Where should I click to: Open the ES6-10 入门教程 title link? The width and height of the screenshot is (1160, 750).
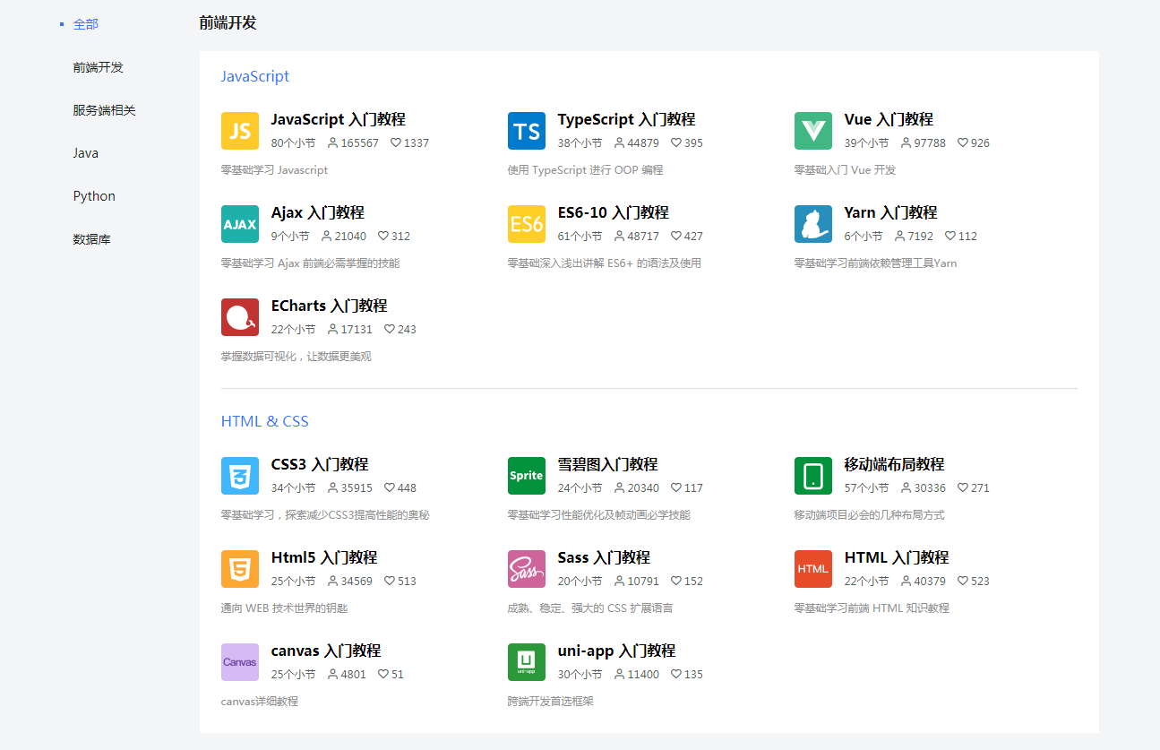click(x=613, y=212)
